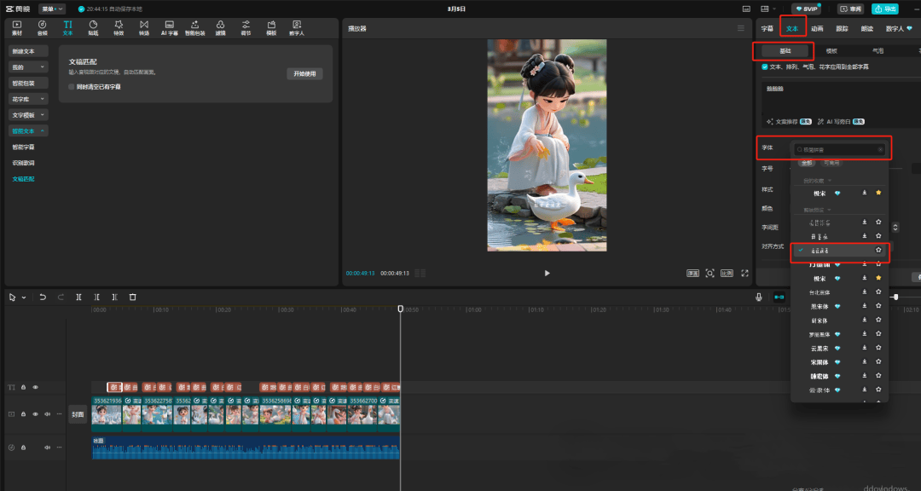
Task: Open the 菜单 dropdown menu
Action: tap(52, 9)
